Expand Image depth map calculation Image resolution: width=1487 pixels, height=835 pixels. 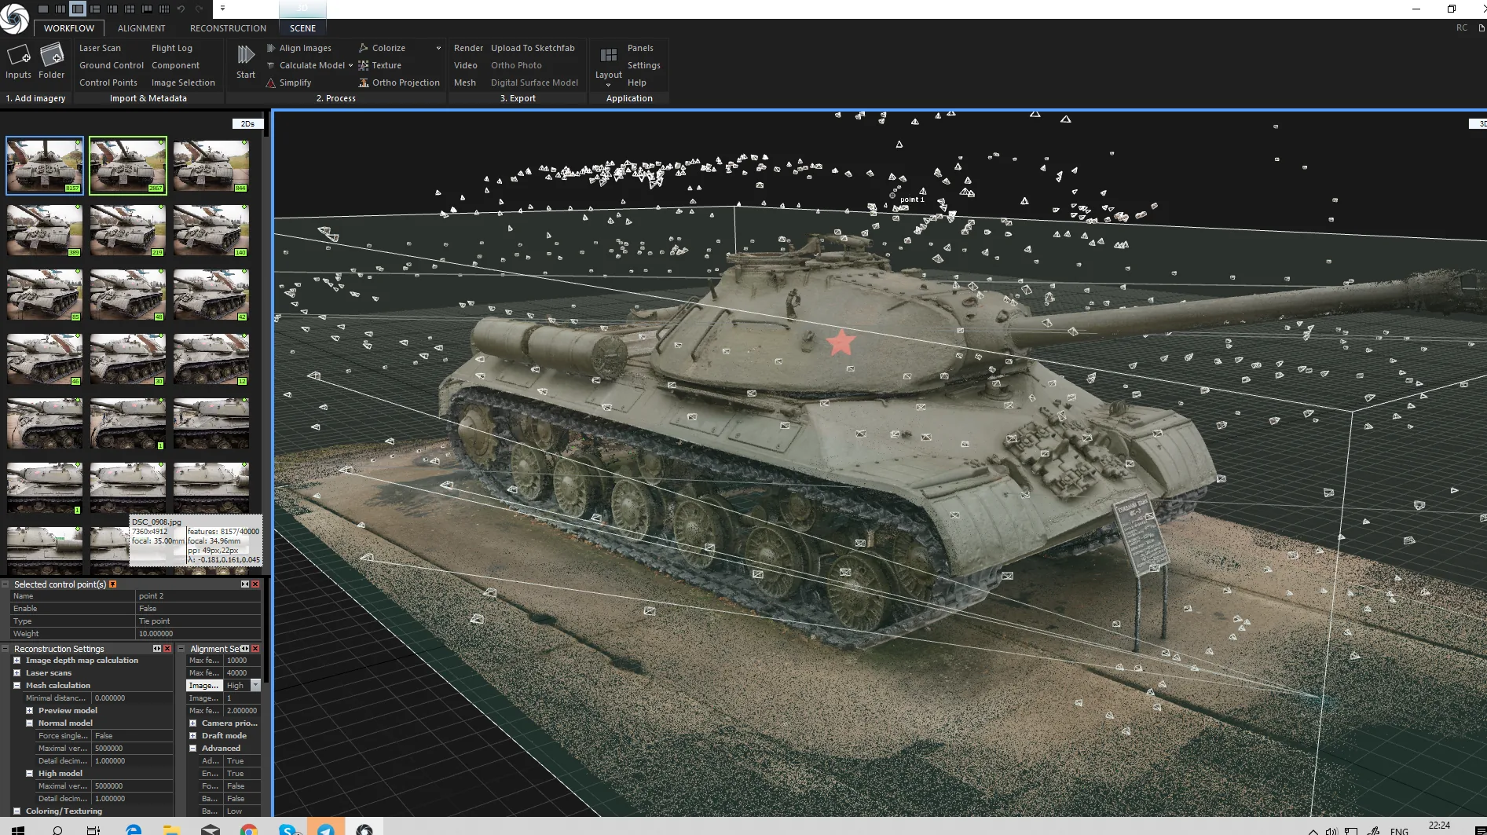click(16, 661)
